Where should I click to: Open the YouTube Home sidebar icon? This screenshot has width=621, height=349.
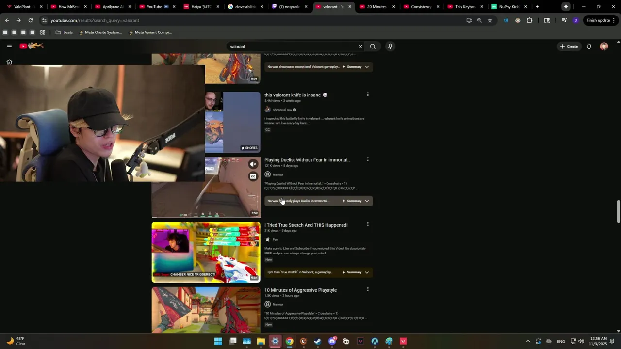(x=9, y=62)
